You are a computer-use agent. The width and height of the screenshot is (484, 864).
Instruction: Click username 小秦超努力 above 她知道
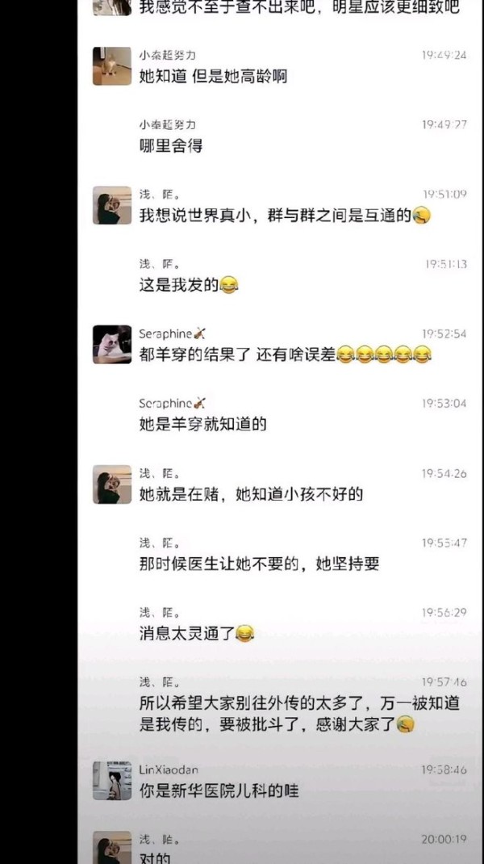pos(167,55)
